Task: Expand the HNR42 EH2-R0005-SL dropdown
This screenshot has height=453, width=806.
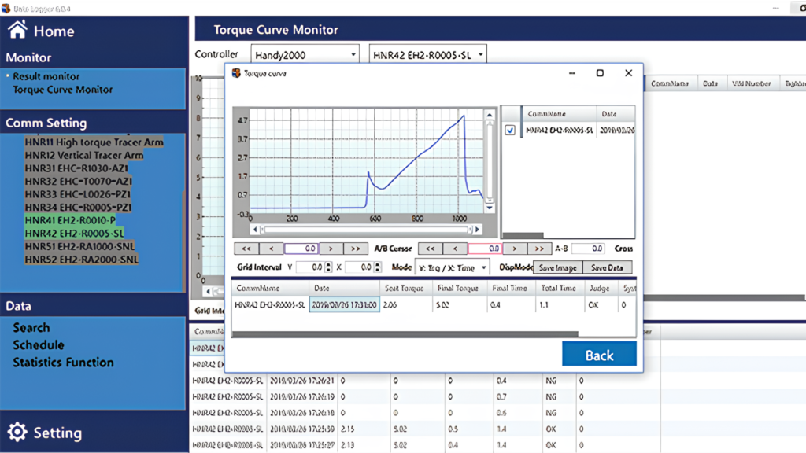Action: click(427, 55)
